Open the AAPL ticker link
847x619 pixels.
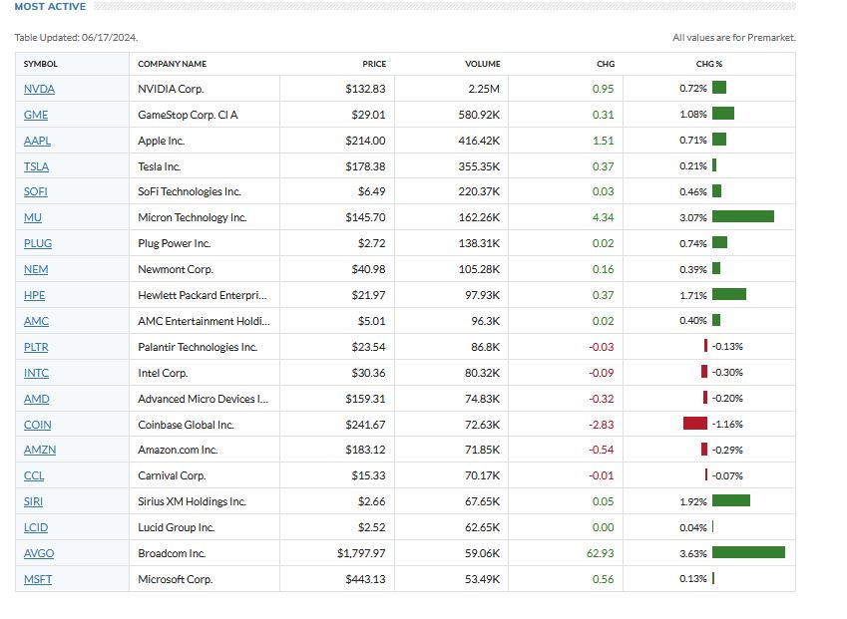pyautogui.click(x=37, y=142)
